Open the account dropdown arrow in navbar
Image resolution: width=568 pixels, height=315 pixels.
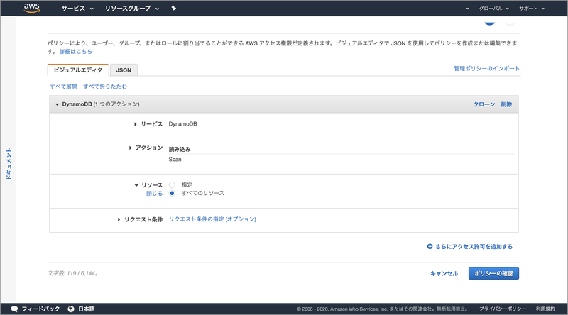[x=467, y=9]
